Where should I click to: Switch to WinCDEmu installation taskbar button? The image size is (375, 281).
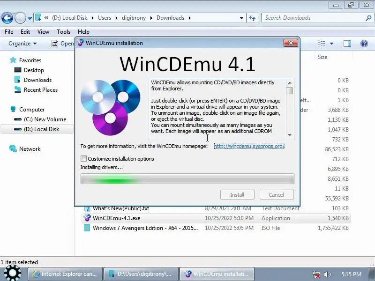[217, 274]
